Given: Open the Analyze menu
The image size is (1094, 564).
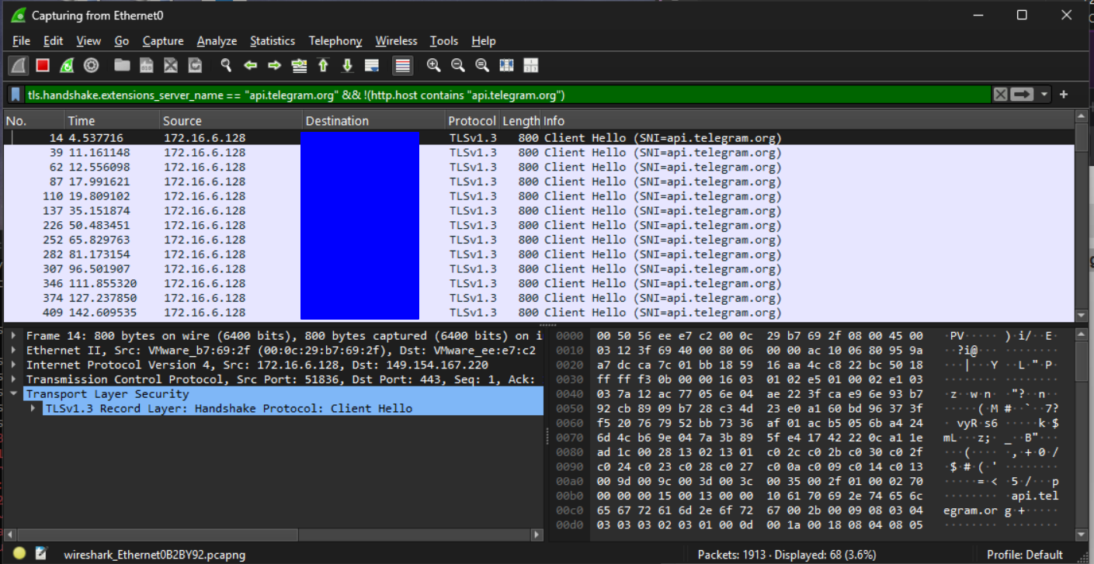Looking at the screenshot, I should [217, 41].
